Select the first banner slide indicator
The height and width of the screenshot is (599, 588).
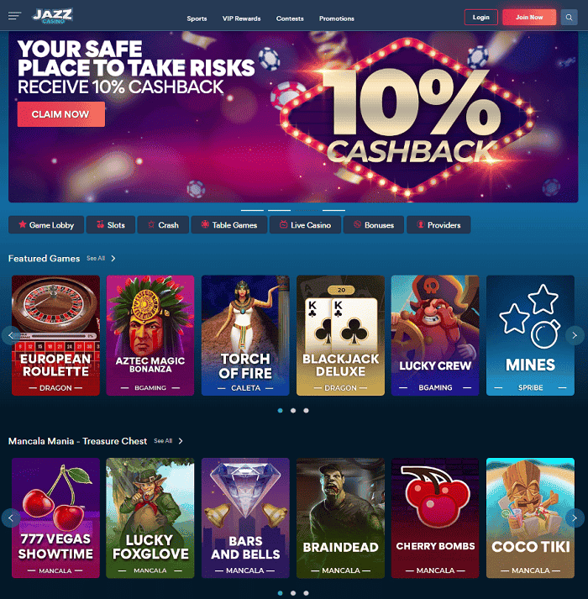[x=252, y=210]
